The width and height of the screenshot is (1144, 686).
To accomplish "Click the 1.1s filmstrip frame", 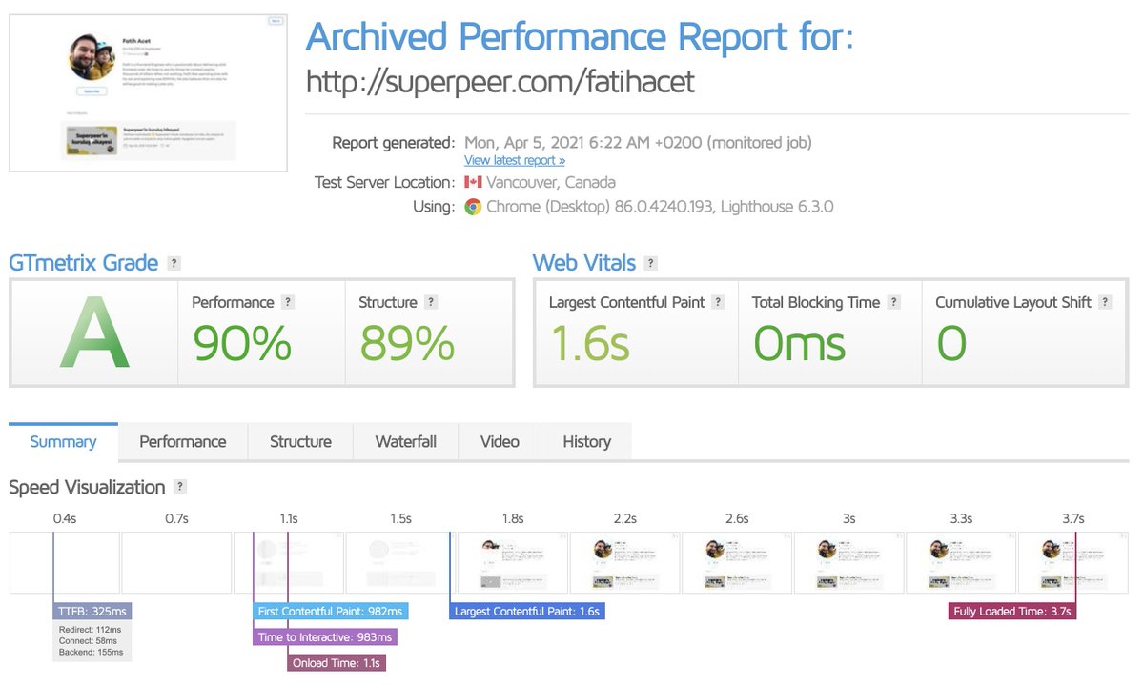I will coord(289,562).
